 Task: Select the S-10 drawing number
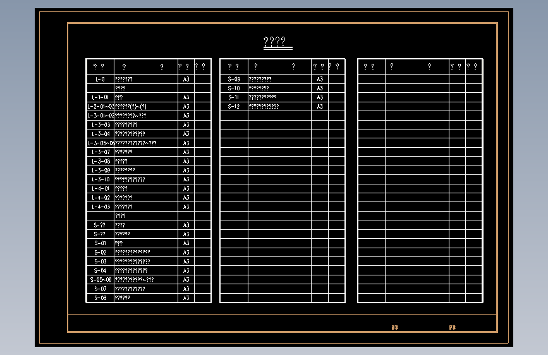point(234,88)
